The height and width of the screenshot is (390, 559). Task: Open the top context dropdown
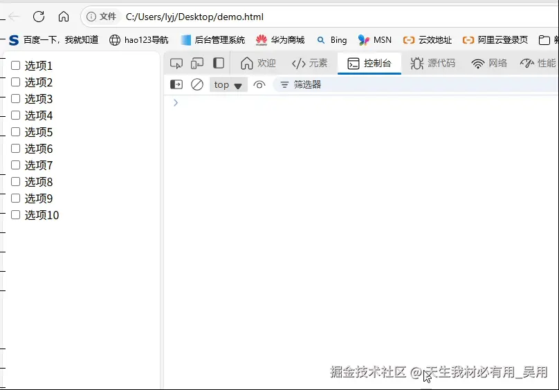tap(228, 85)
